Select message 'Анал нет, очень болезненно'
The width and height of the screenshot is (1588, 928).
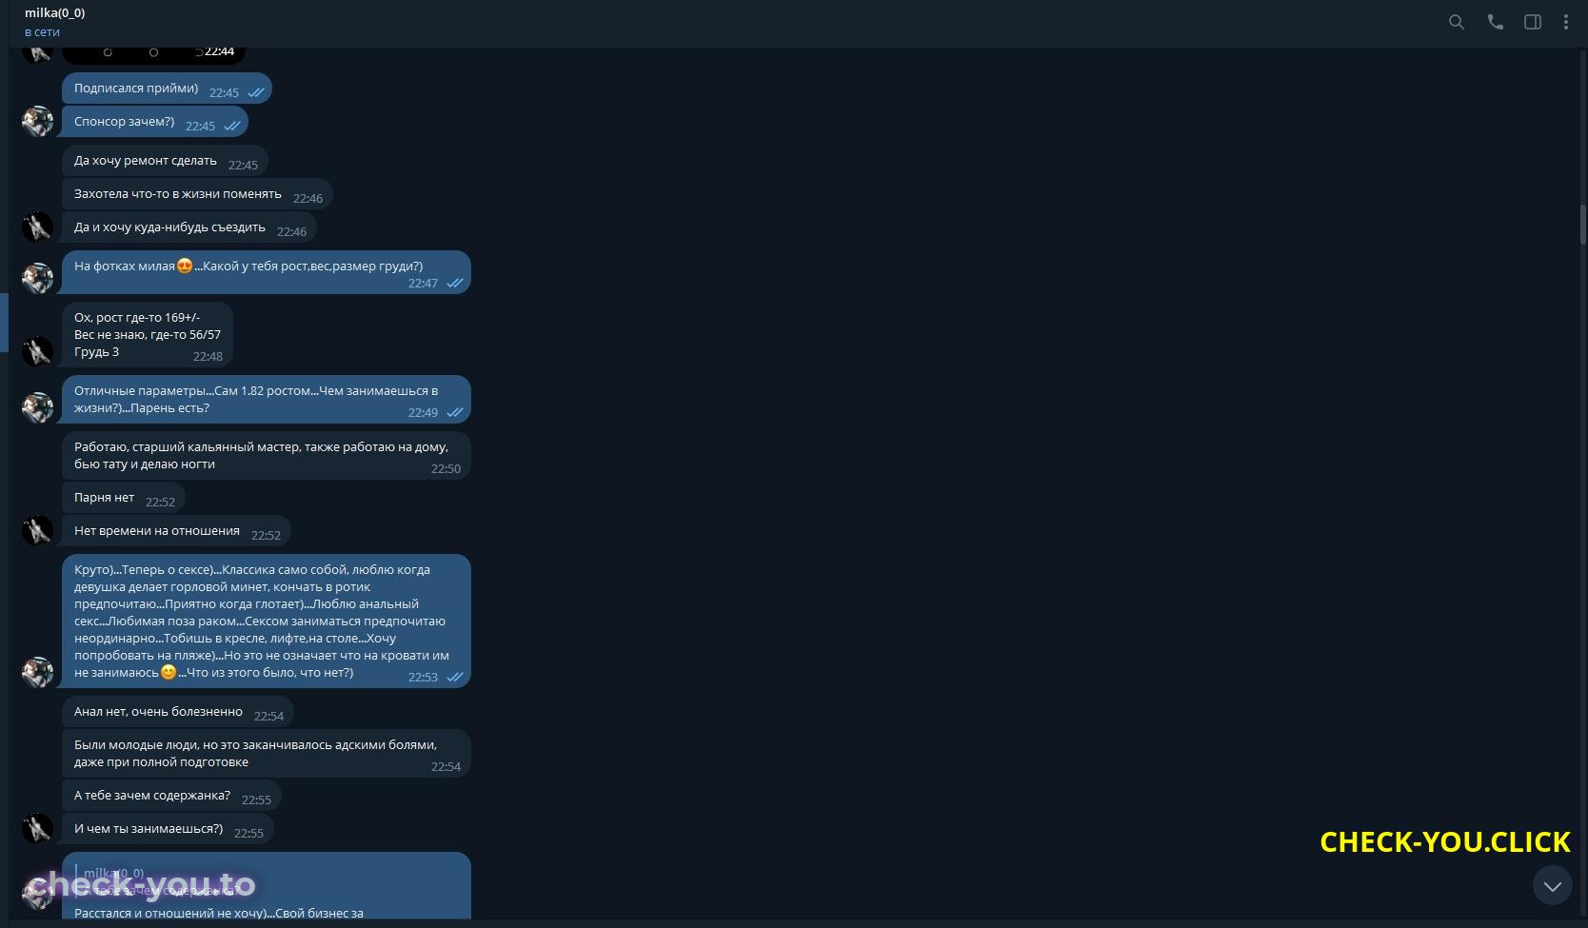(x=178, y=712)
